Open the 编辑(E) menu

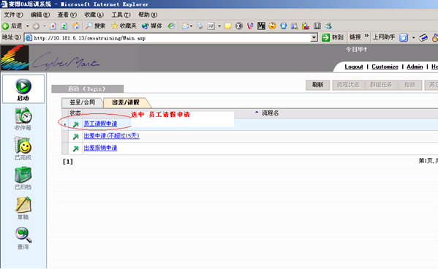[x=40, y=15]
